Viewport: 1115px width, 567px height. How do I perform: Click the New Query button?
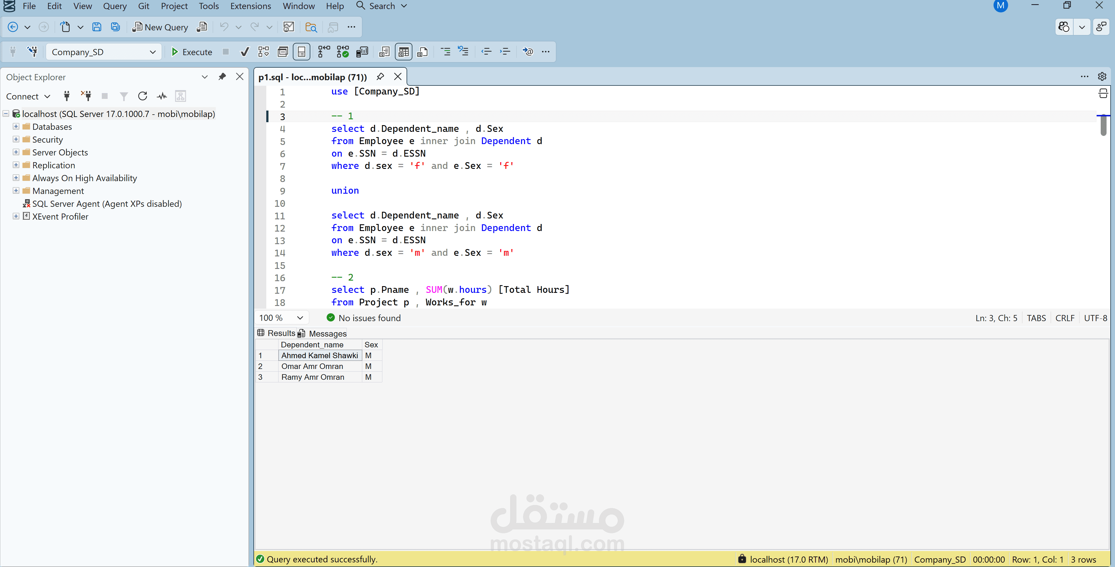(160, 27)
